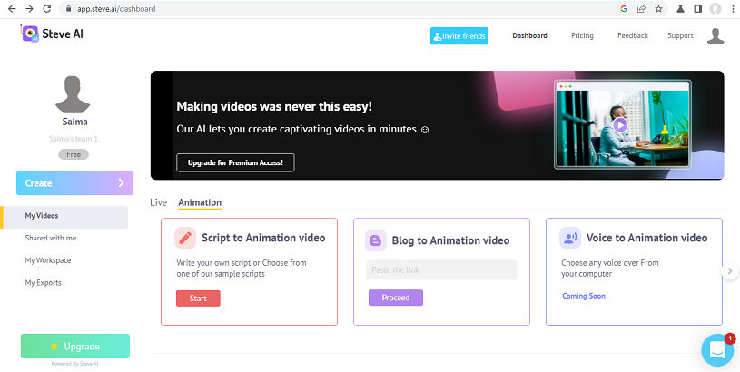Open the Dashboard page
Image resolution: width=740 pixels, height=372 pixels.
(529, 35)
